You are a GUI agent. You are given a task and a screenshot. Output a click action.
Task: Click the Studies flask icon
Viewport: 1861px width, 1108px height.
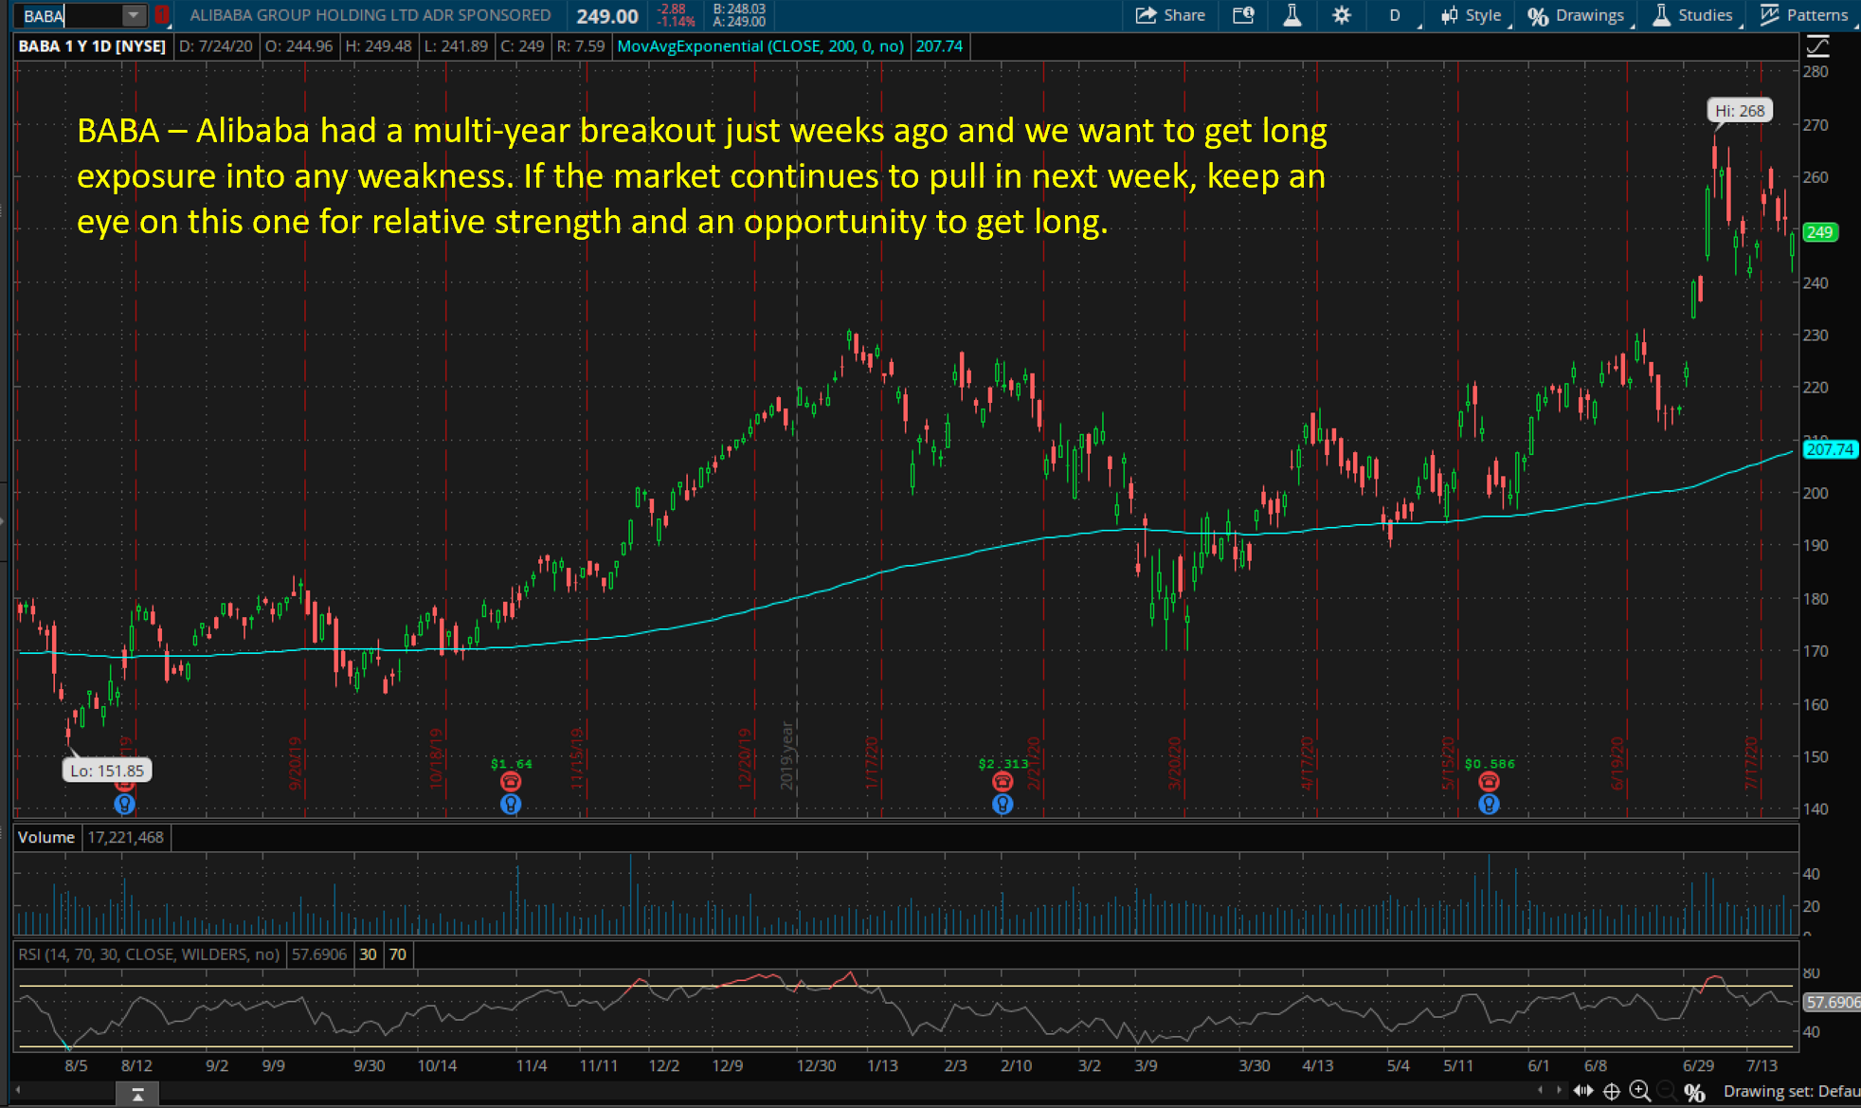pos(1661,15)
